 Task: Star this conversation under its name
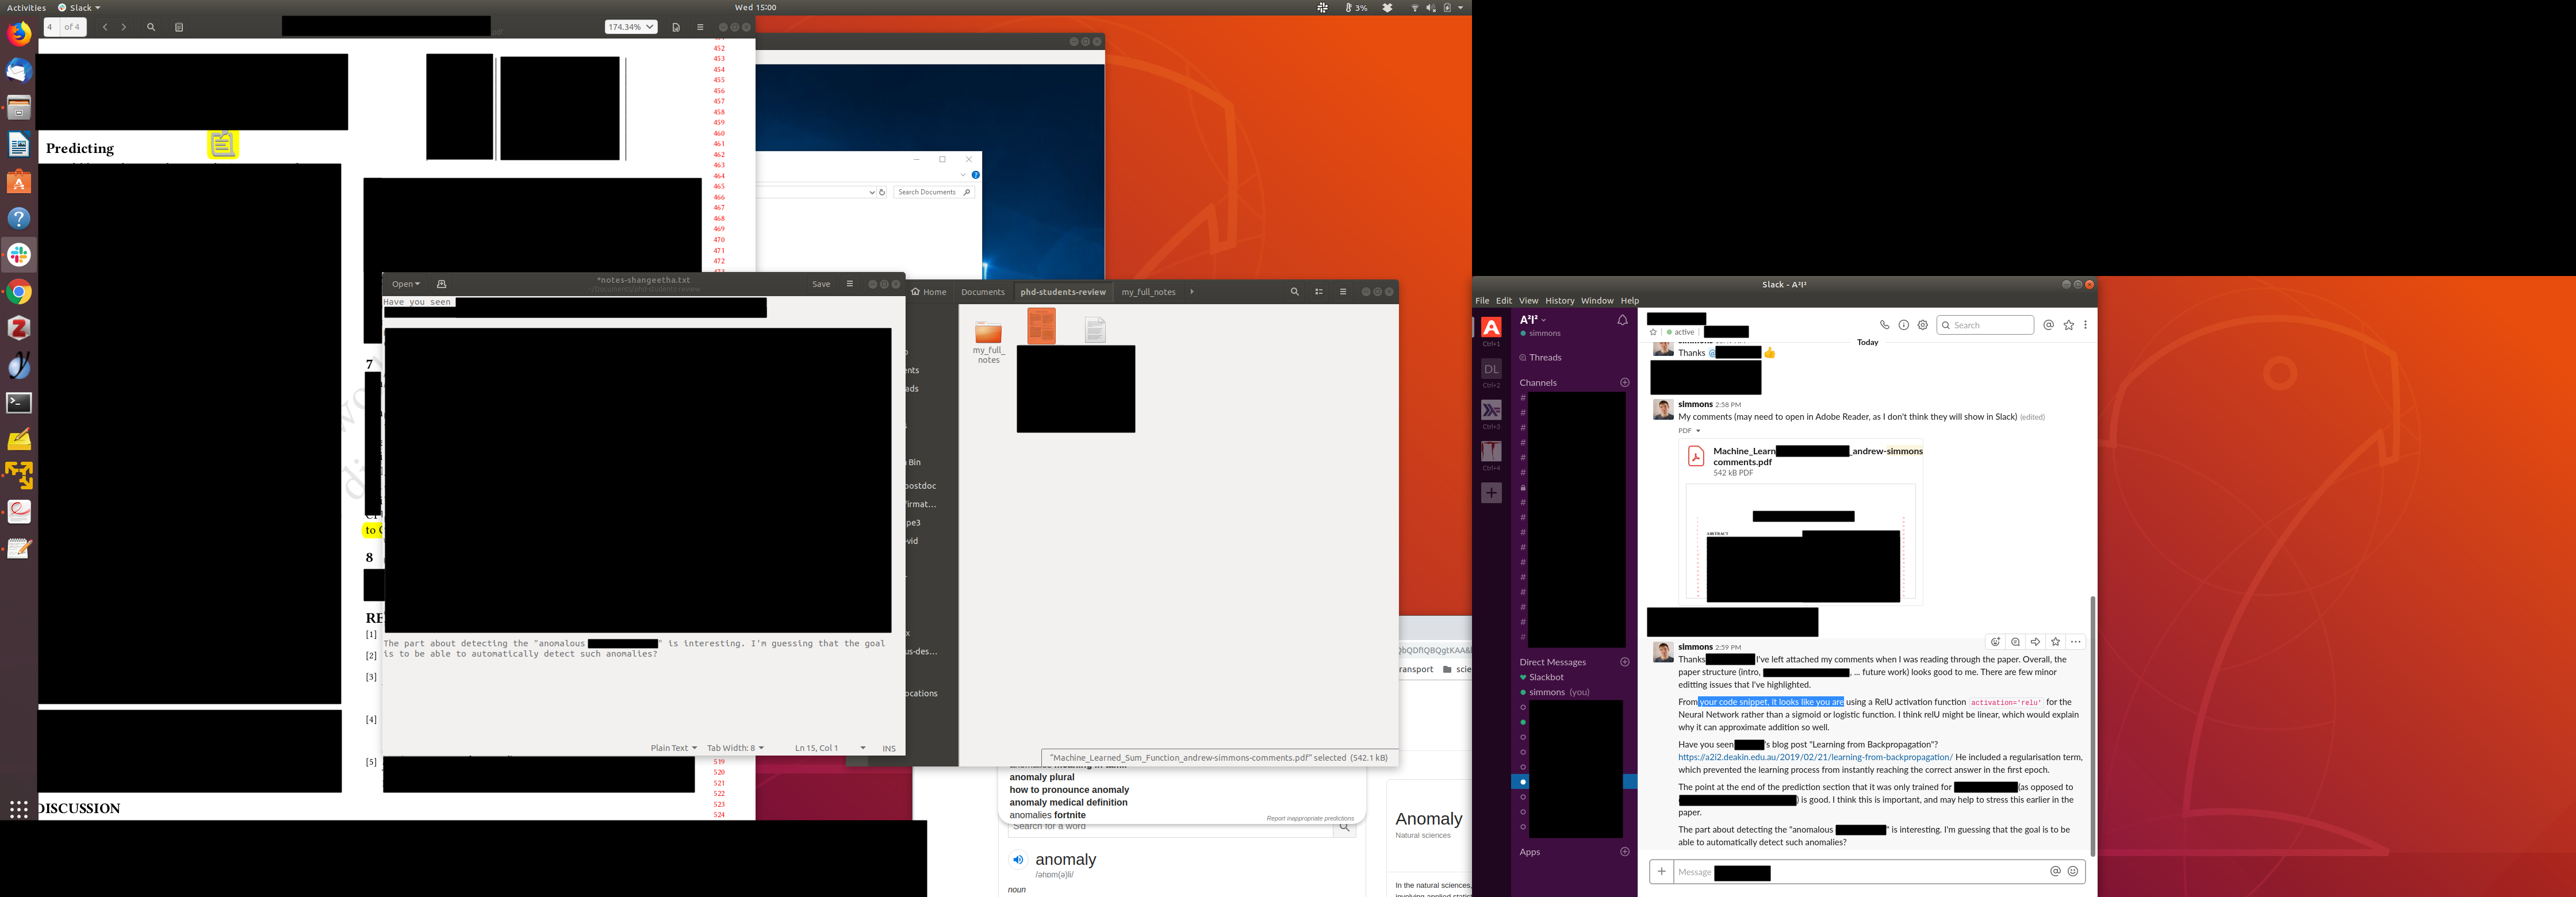(x=1653, y=332)
